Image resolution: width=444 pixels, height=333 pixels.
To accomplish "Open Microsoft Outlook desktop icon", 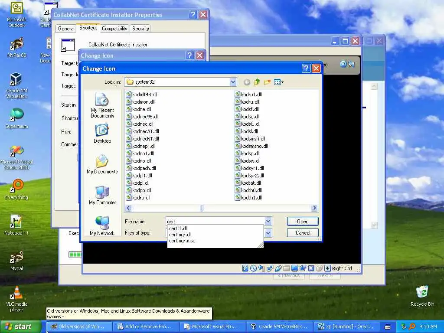I will coord(16,15).
